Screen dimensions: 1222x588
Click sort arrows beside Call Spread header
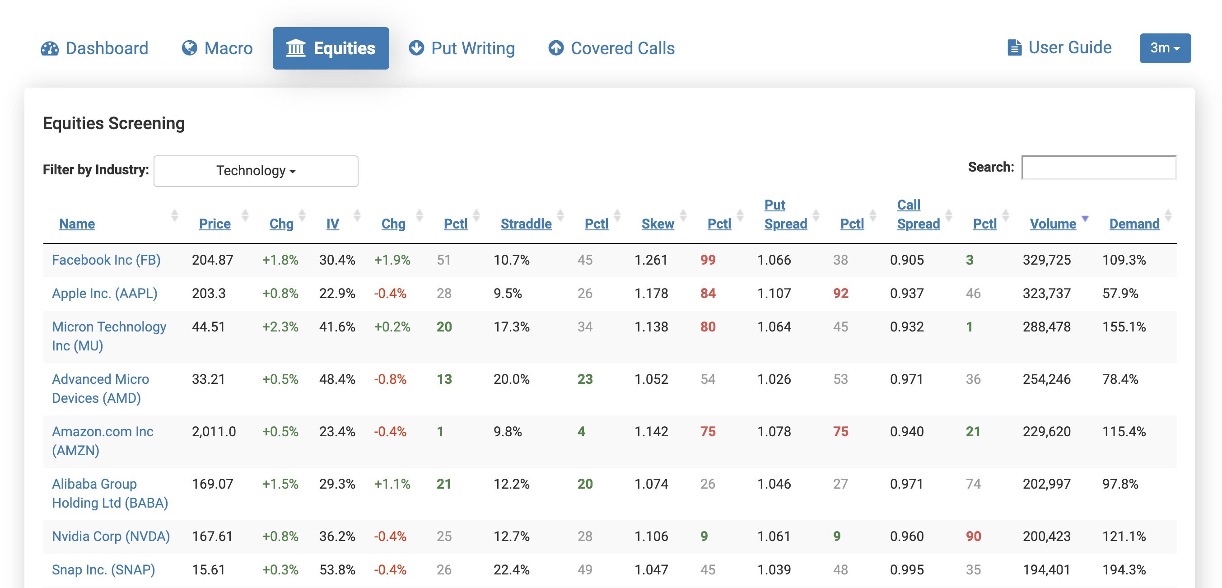949,216
